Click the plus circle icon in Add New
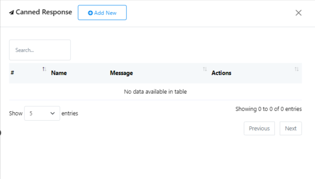The width and height of the screenshot is (315, 179). click(x=91, y=13)
